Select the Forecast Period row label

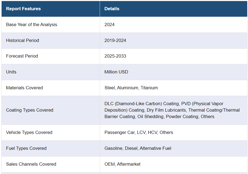pyautogui.click(x=22, y=56)
